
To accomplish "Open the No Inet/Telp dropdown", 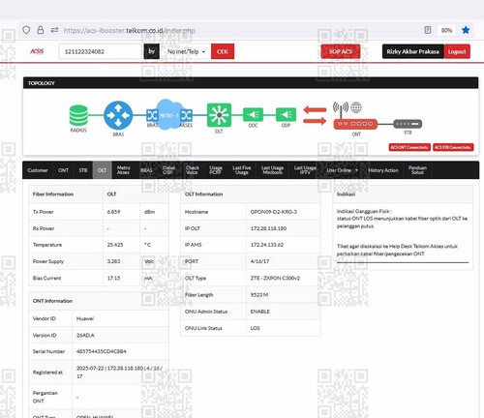I will (186, 51).
